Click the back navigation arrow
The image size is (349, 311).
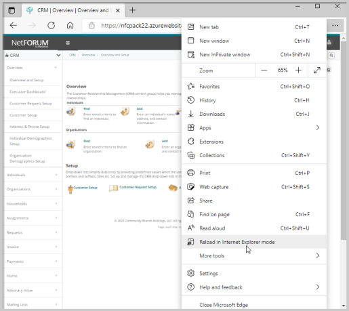pyautogui.click(x=14, y=25)
